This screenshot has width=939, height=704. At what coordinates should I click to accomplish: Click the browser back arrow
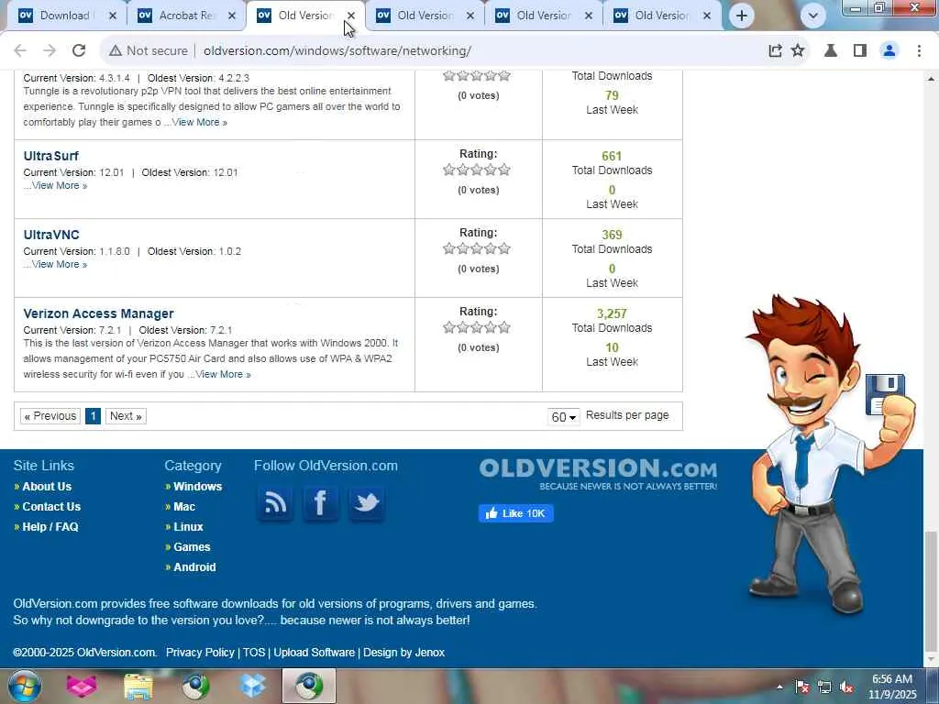(20, 51)
